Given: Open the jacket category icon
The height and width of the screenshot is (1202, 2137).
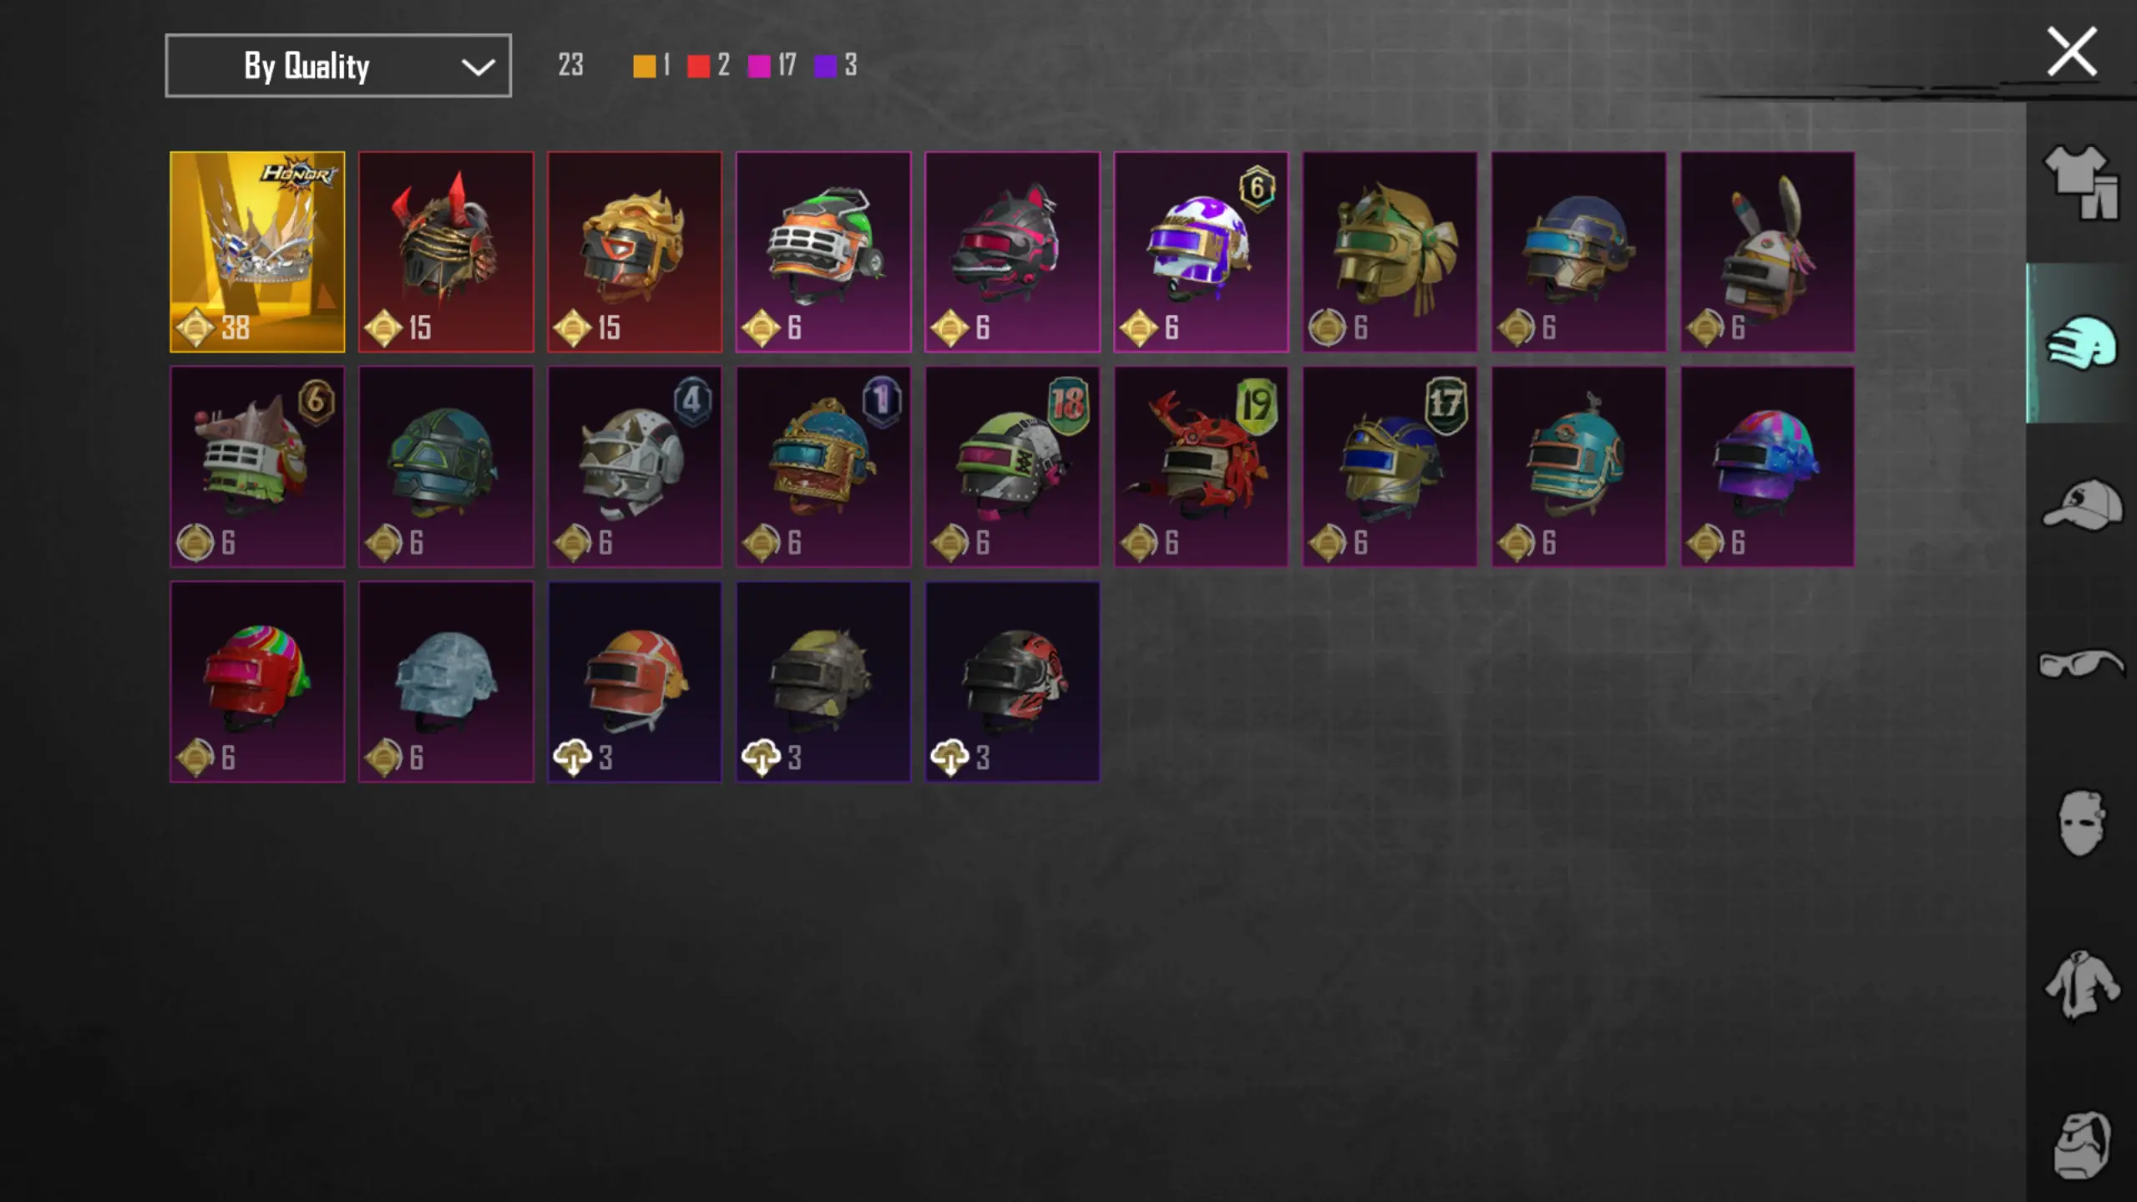Looking at the screenshot, I should (2081, 985).
